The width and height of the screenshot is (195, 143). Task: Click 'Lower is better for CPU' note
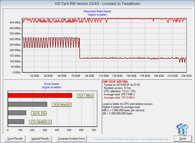point(128,104)
